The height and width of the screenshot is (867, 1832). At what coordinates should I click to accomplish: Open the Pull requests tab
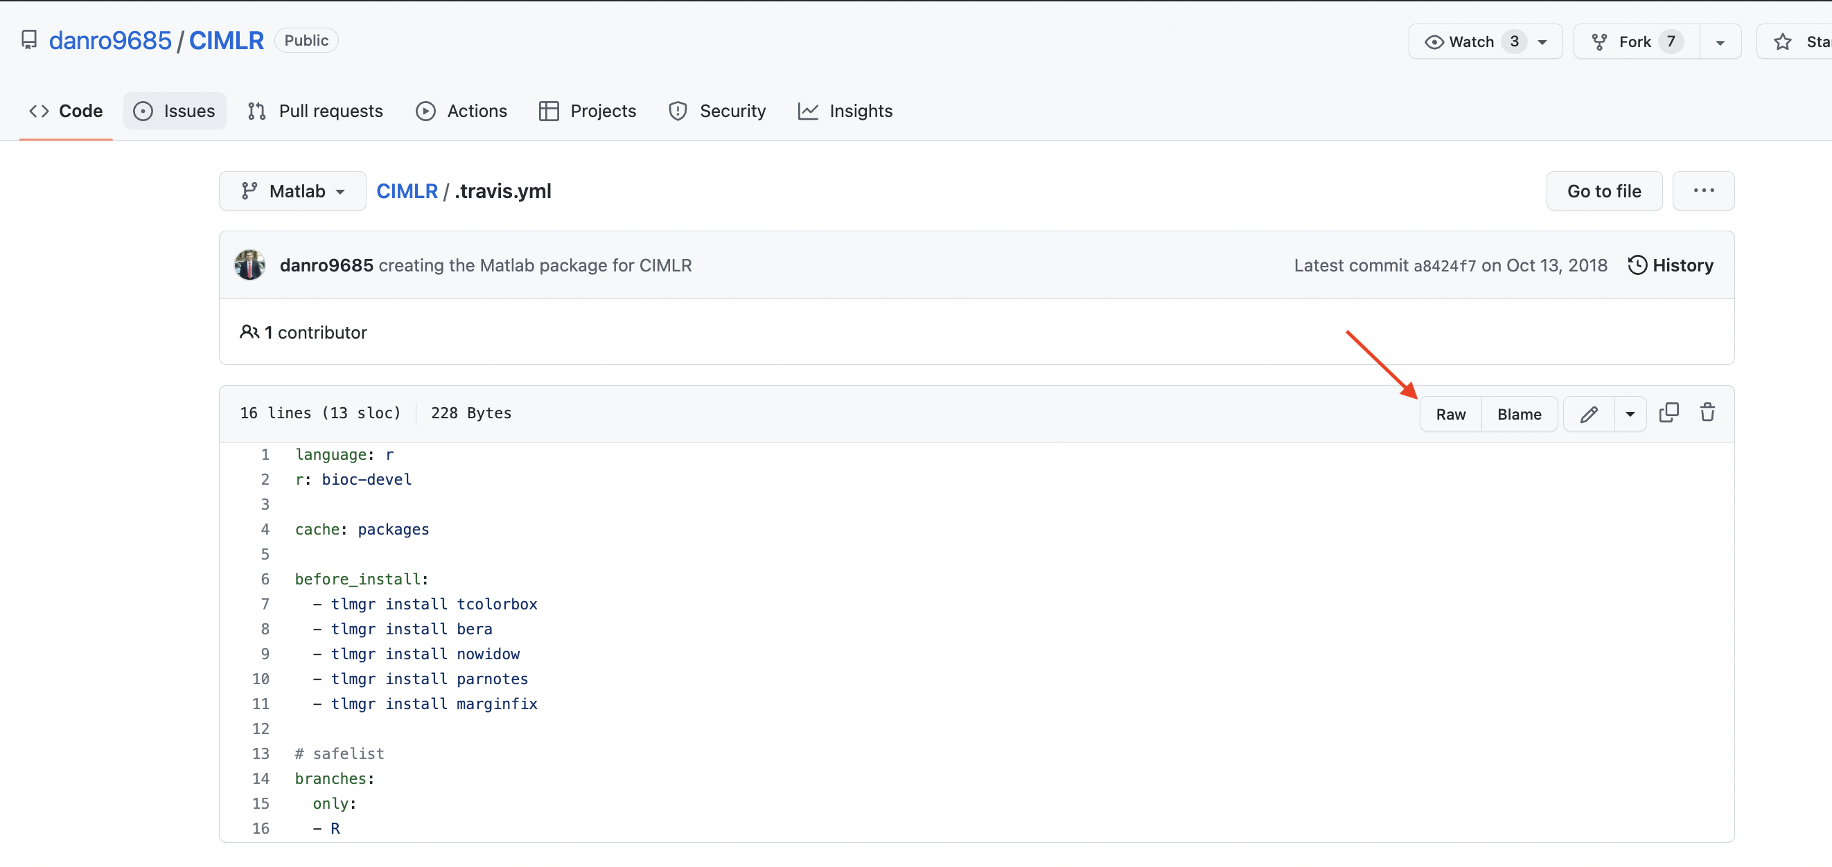point(315,111)
